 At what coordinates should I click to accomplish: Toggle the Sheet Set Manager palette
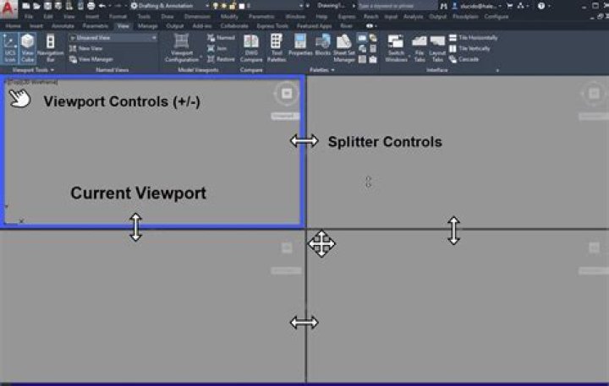pyautogui.click(x=343, y=48)
